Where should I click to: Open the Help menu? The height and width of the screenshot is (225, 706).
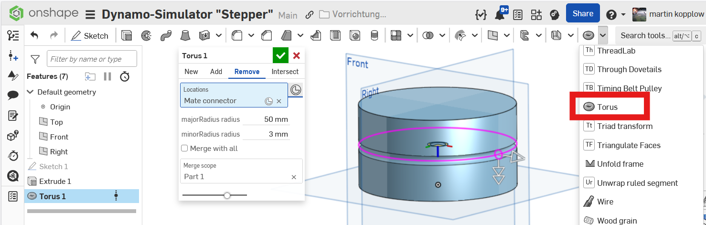click(x=615, y=14)
